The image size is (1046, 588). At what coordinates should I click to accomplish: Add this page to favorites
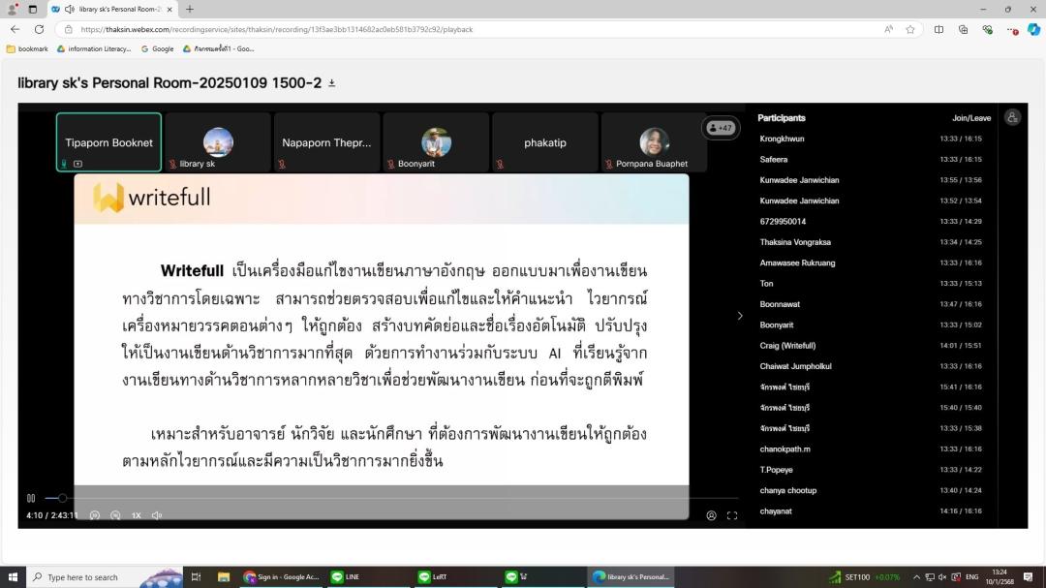[x=909, y=29]
